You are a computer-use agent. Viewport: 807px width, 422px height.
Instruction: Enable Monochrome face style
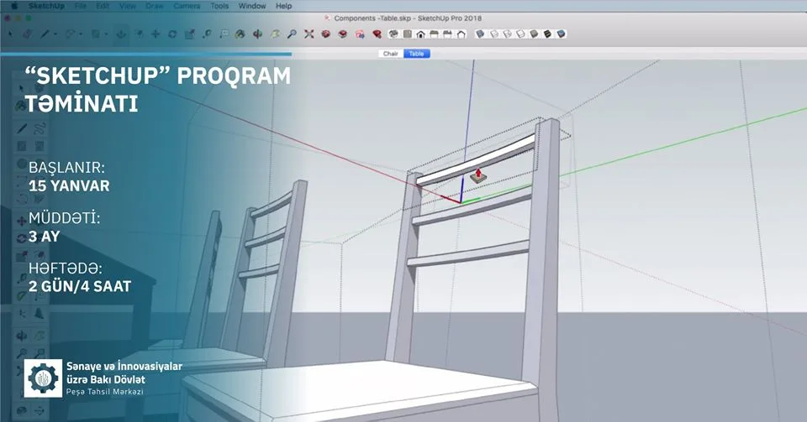561,34
